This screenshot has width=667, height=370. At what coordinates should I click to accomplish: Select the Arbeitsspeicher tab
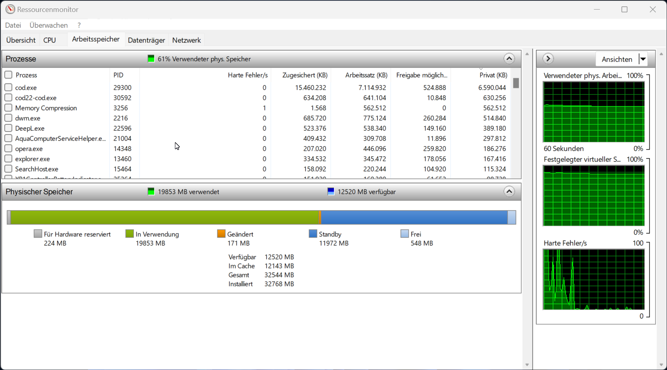96,39
